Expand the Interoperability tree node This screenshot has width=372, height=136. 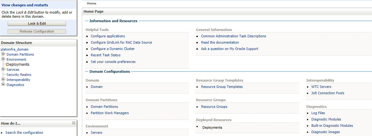[x=3, y=79]
